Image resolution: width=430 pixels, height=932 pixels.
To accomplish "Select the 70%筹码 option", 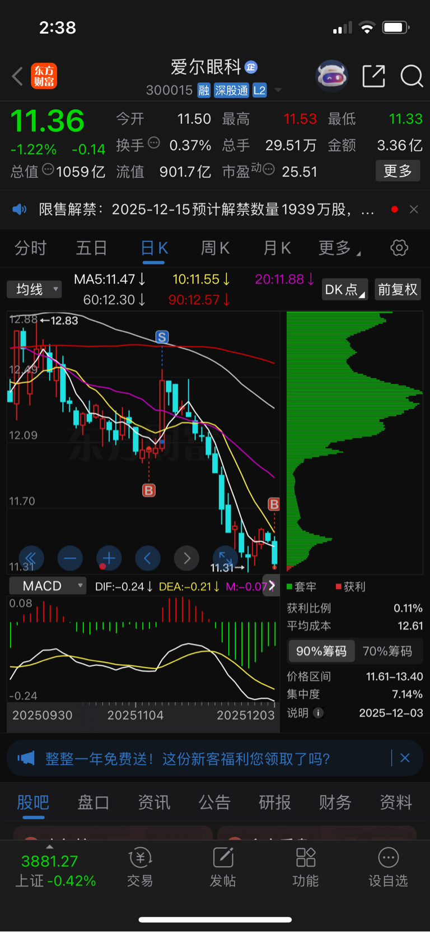I will (x=387, y=651).
